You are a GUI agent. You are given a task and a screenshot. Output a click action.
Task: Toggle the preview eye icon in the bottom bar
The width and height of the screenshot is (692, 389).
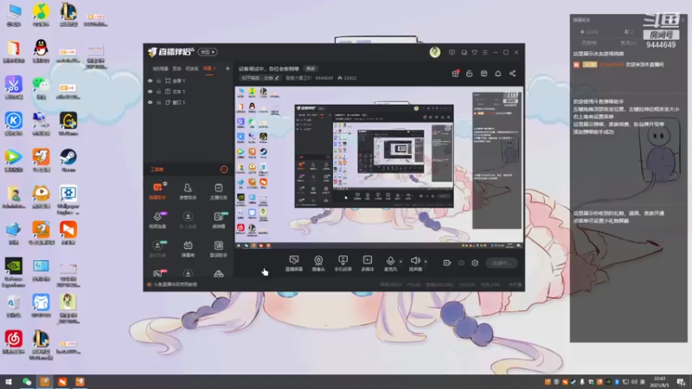(461, 263)
